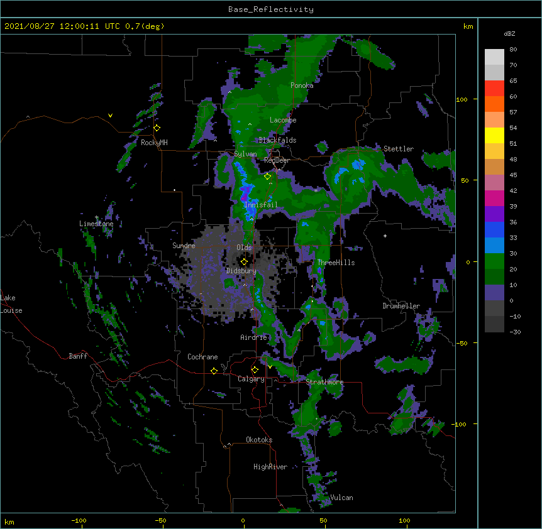The width and height of the screenshot is (542, 529).
Task: Click the Stettler label
Action: (x=399, y=149)
